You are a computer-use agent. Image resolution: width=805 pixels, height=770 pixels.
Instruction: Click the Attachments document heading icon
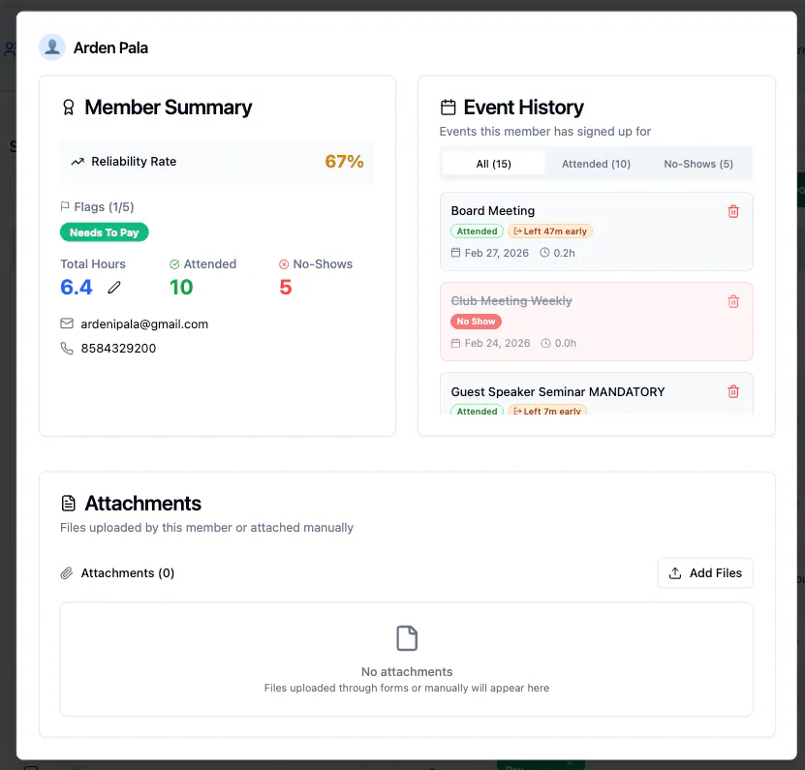coord(68,503)
